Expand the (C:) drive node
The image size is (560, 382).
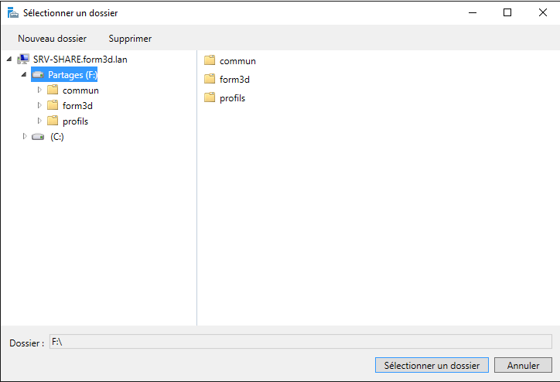25,136
